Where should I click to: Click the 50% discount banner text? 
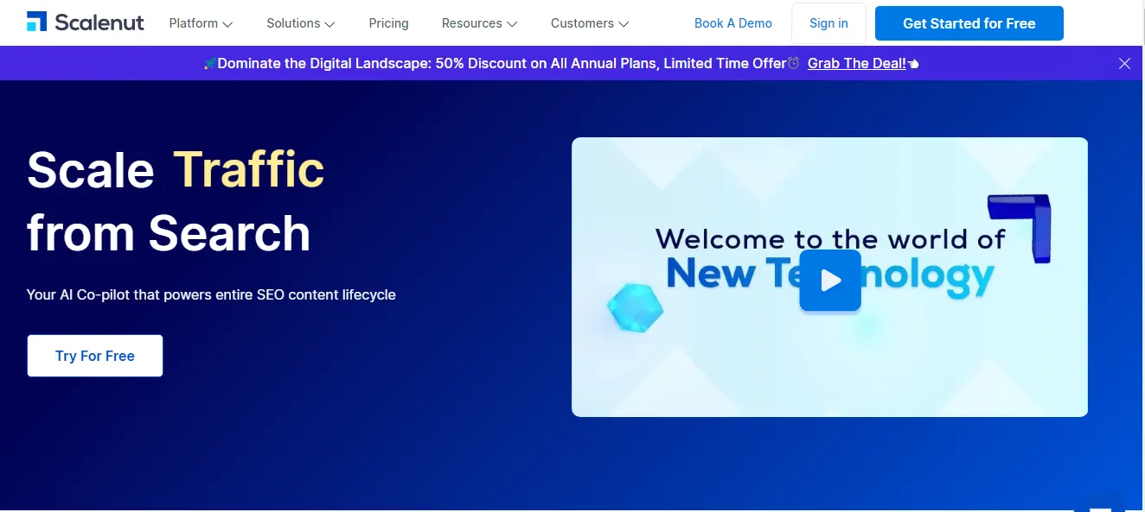[502, 63]
